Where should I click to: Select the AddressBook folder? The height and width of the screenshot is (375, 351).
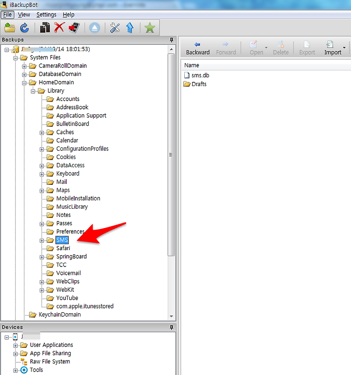[72, 107]
